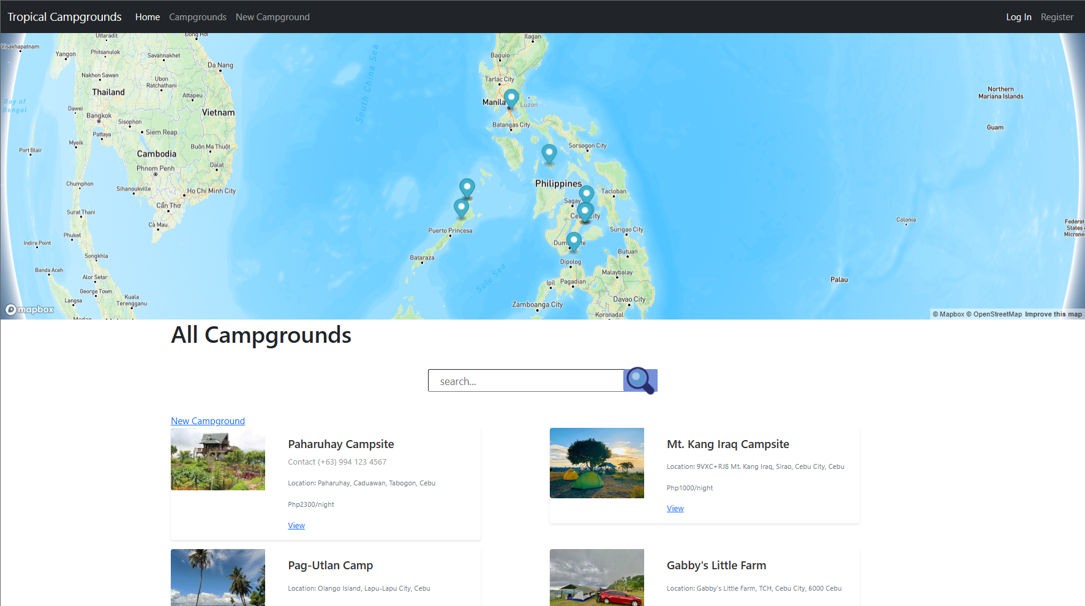Screen dimensions: 1085x606
Task: Click the Pag-Utlan Camp palm tree photo
Action: tap(218, 577)
